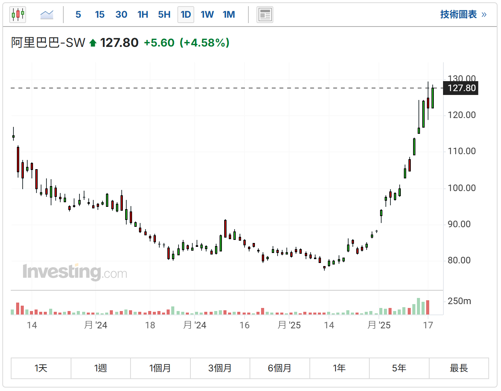Select the 30 minute interval

pos(121,15)
